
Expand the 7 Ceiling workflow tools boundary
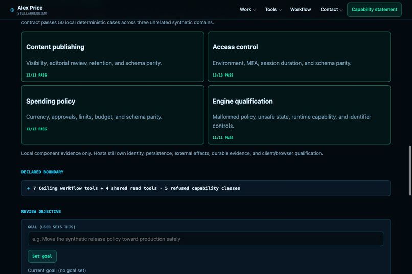205,188
